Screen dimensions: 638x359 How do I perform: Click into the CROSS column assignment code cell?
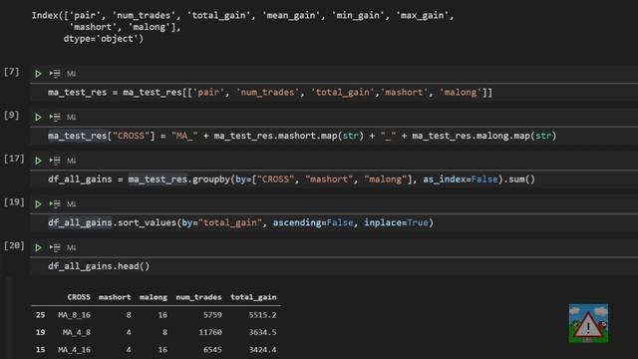pyautogui.click(x=334, y=136)
